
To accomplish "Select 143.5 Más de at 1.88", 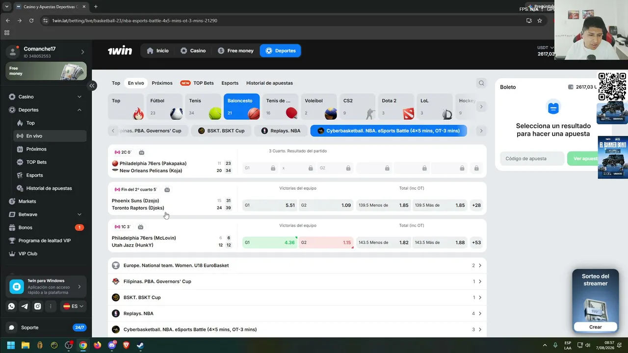I will [440, 243].
